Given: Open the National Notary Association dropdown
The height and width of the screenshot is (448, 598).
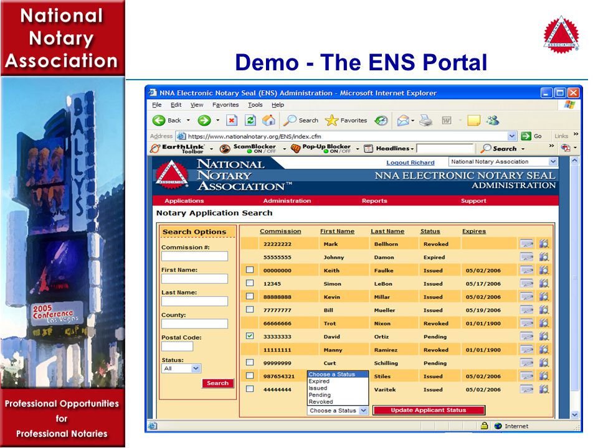Looking at the screenshot, I should [x=503, y=162].
